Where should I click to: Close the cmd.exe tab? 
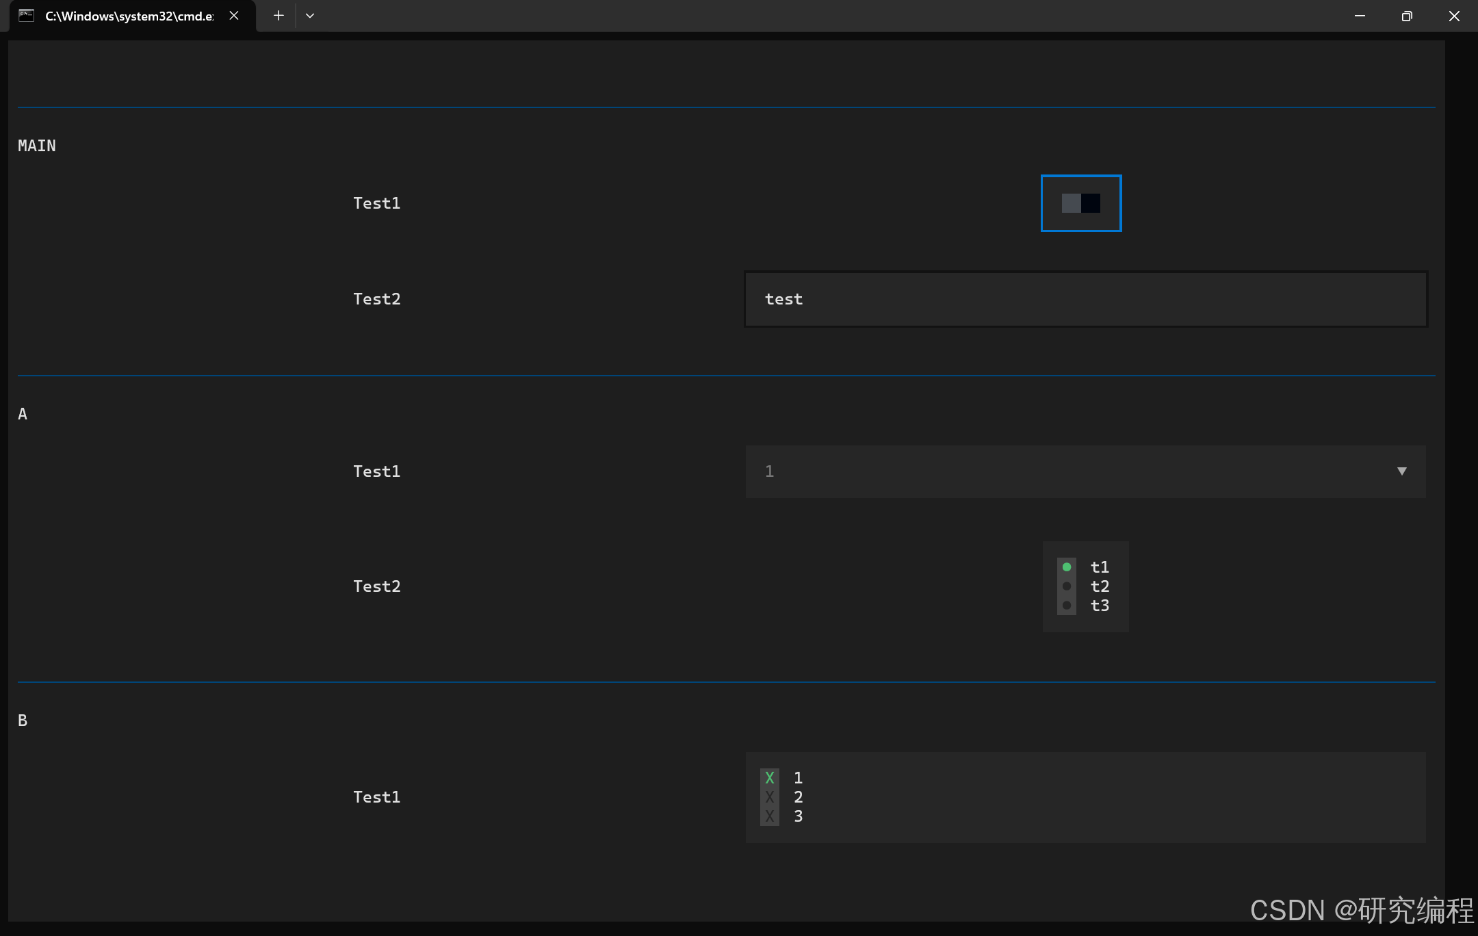[x=234, y=16]
